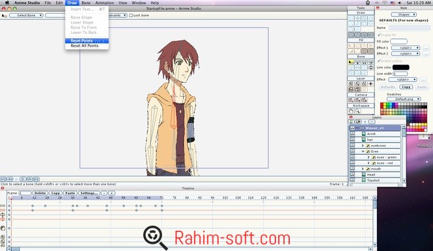Jump to the end of the animation
This screenshot has width=433, height=251.
[36, 179]
